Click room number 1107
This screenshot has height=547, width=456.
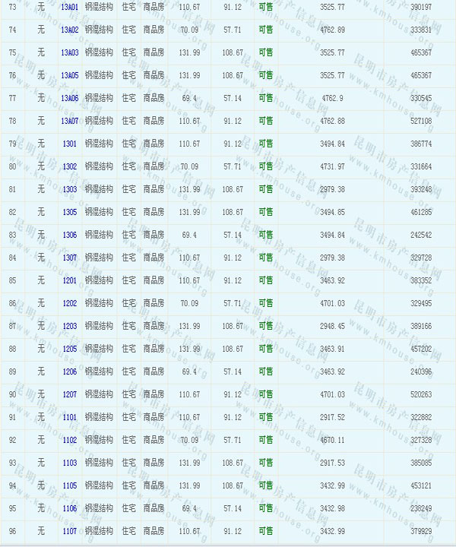[x=69, y=531]
